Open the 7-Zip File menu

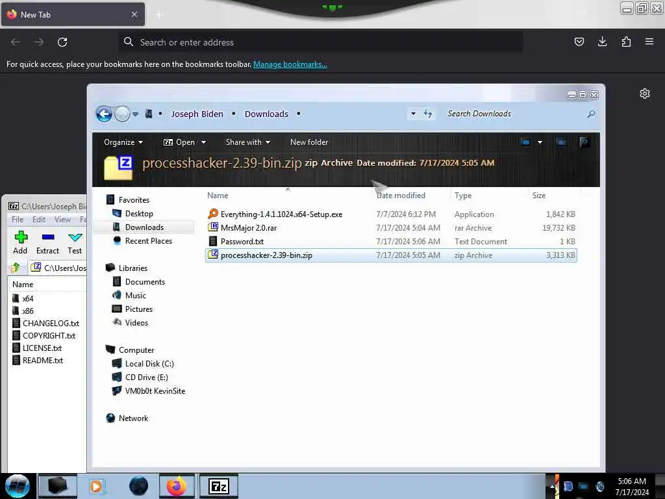pyautogui.click(x=18, y=220)
